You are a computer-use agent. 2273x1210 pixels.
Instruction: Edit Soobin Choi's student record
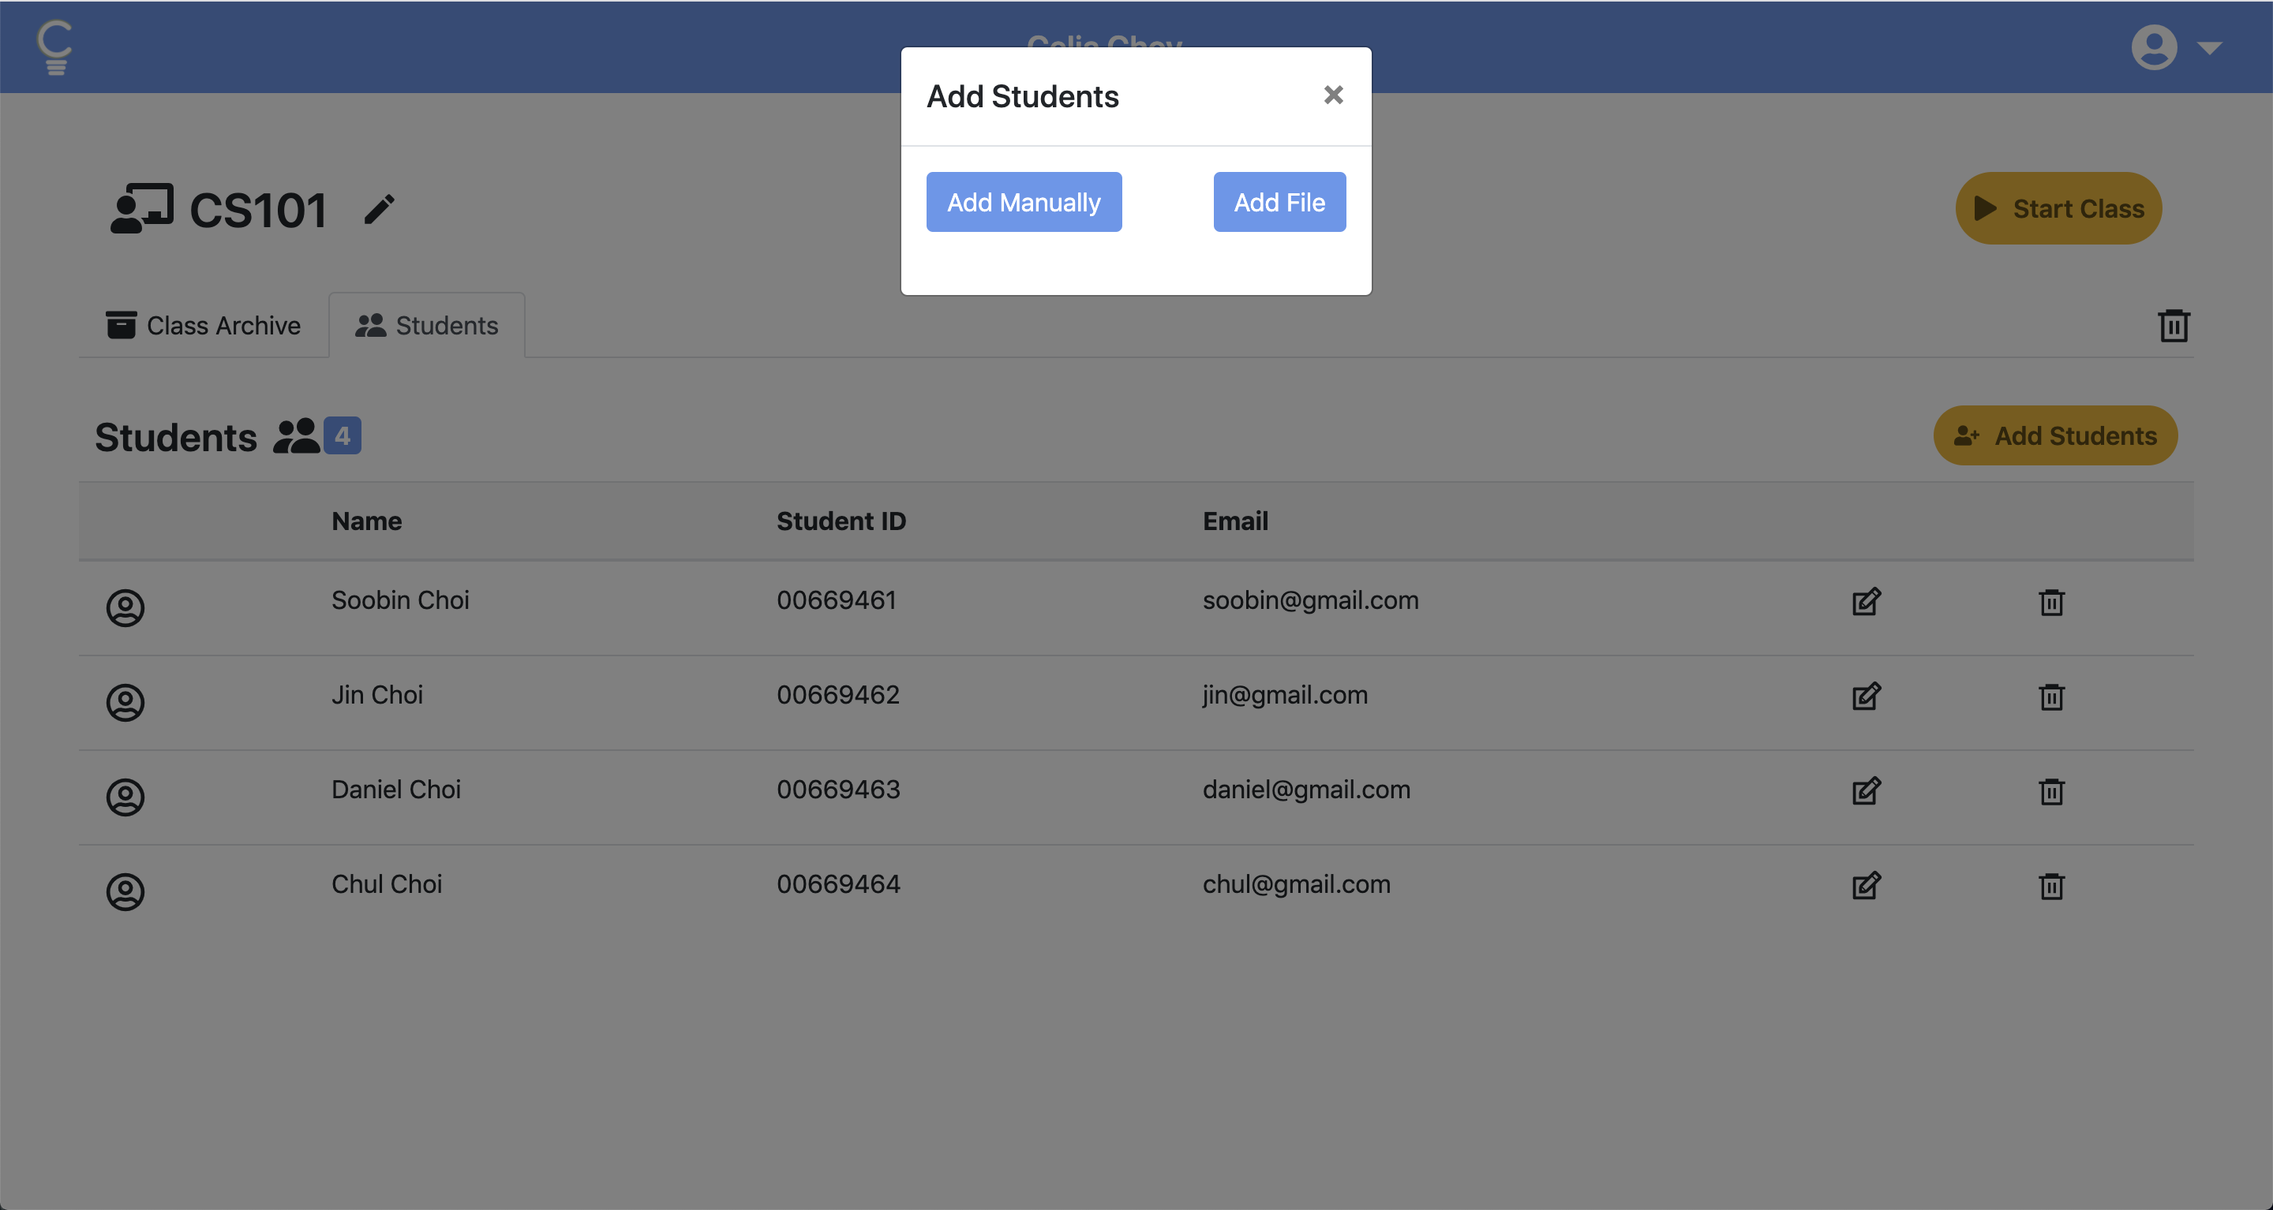(1867, 602)
